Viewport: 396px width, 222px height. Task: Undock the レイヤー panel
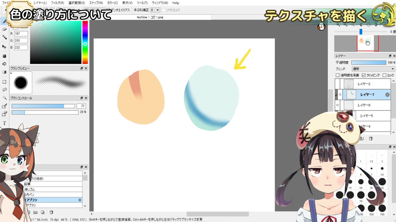(390, 56)
